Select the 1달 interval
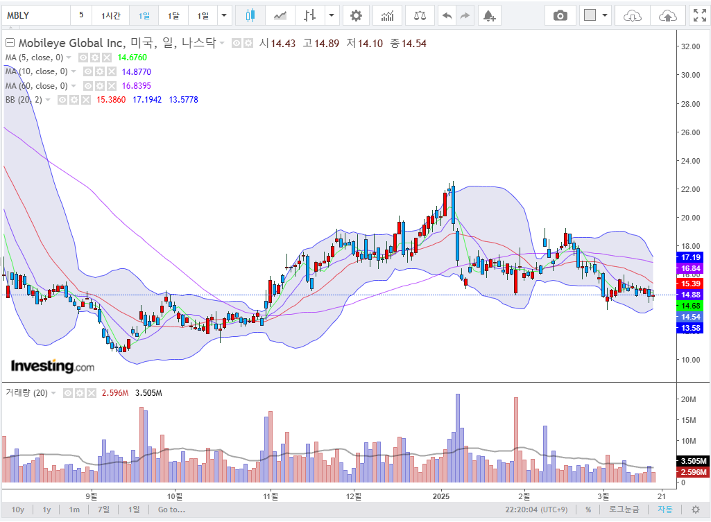The image size is (711, 522). point(173,16)
